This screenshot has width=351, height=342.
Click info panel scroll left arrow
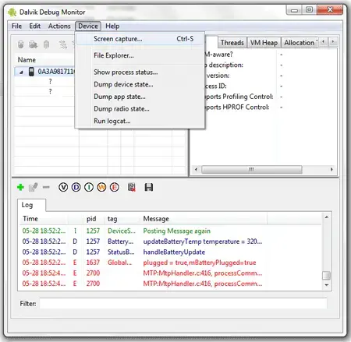[x=196, y=170]
